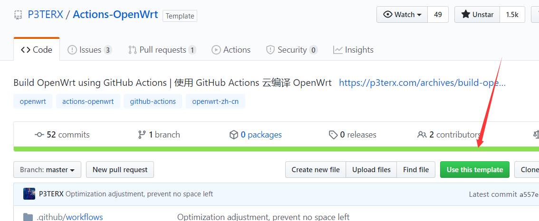Click the green Use this template button
Screen dimensions: 539x221
475,169
